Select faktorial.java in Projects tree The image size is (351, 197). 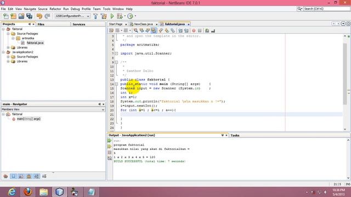click(x=35, y=43)
